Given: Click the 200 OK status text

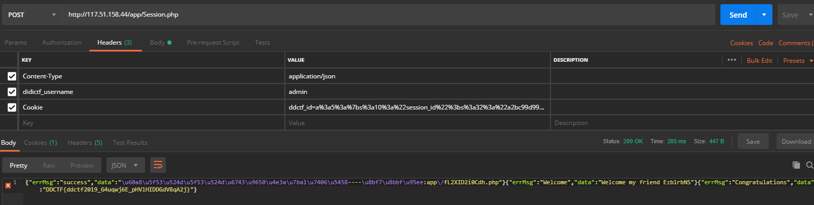Looking at the screenshot, I should [x=633, y=141].
